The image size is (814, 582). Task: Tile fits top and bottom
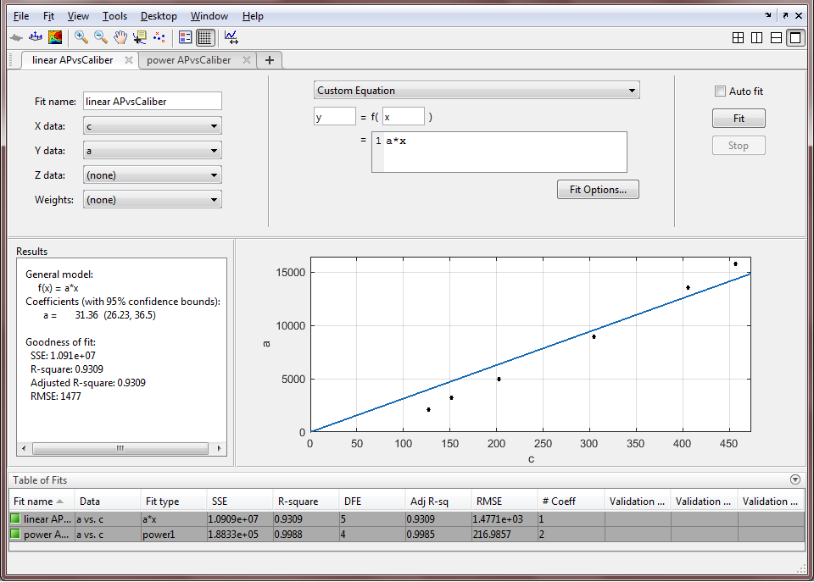776,38
